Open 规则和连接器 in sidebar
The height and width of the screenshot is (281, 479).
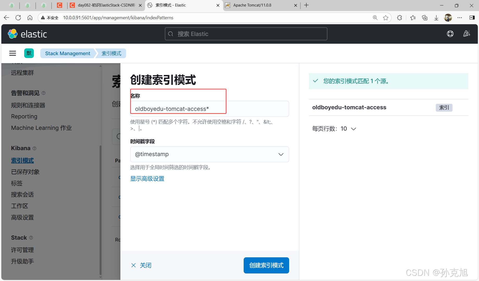pyautogui.click(x=28, y=105)
